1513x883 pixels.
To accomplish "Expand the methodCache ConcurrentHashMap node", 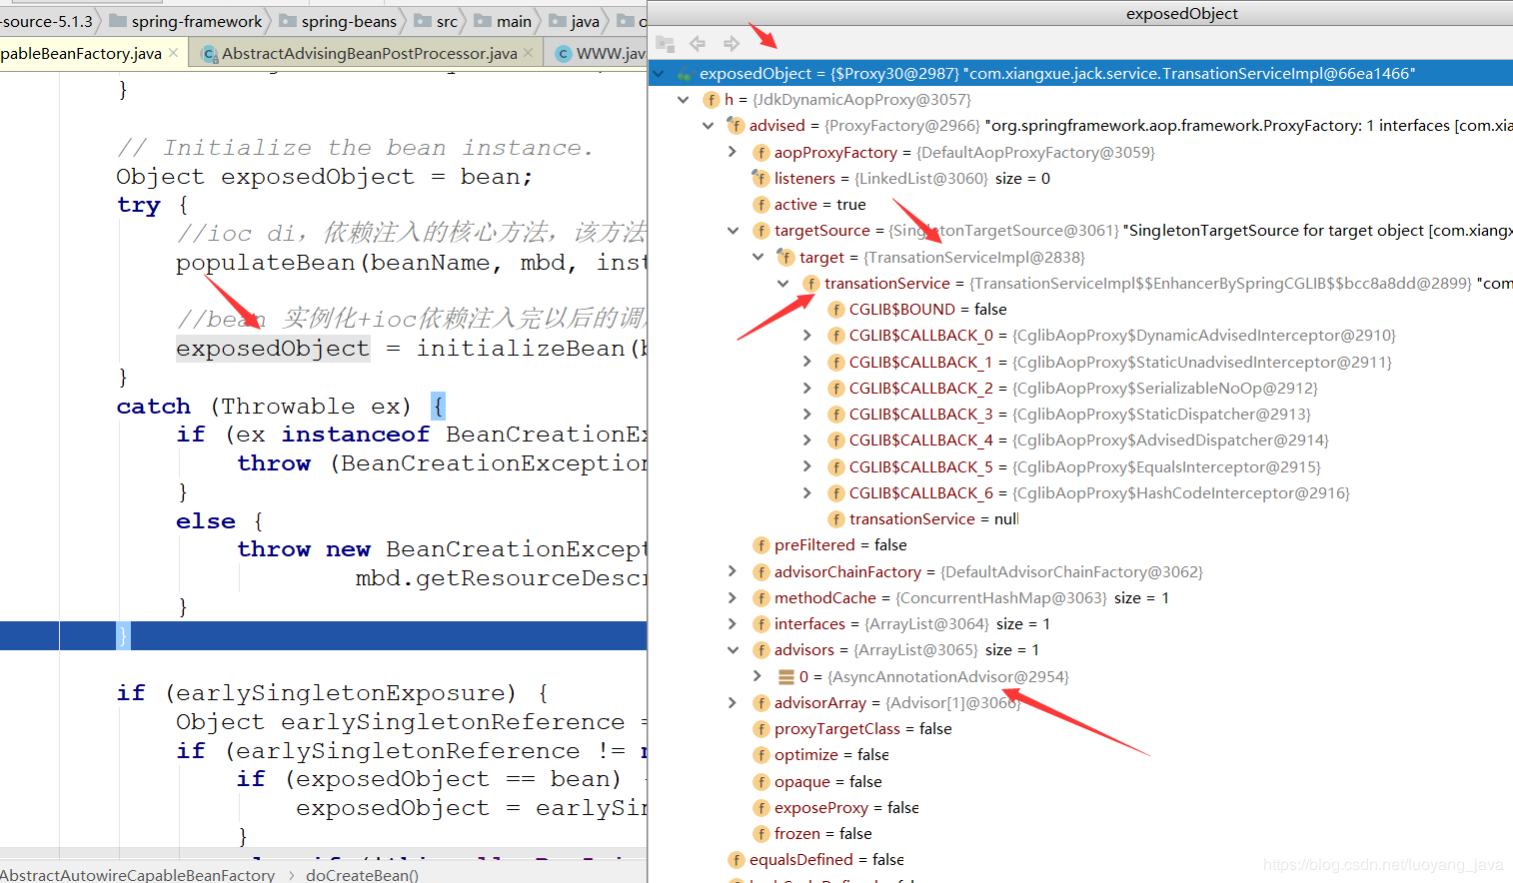I will tap(733, 597).
